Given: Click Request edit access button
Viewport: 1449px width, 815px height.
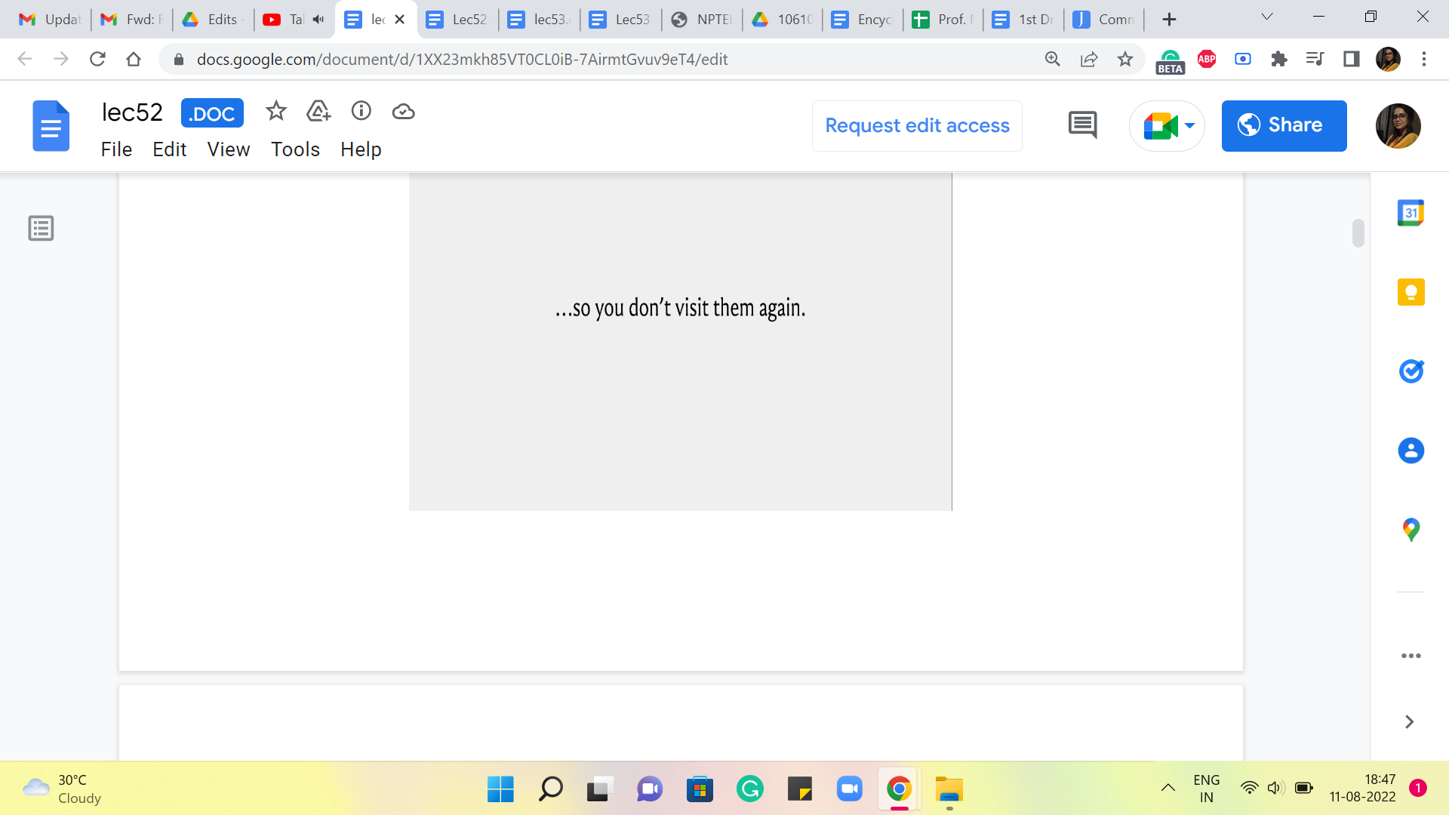Looking at the screenshot, I should coord(917,126).
